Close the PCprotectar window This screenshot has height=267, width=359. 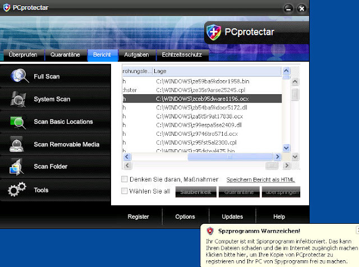click(302, 9)
